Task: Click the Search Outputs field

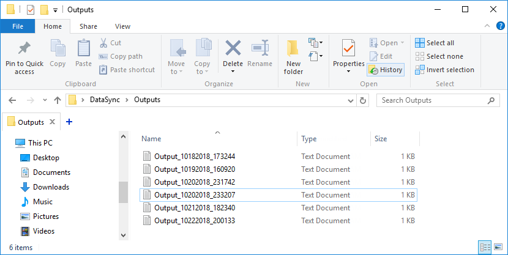Action: coord(431,100)
